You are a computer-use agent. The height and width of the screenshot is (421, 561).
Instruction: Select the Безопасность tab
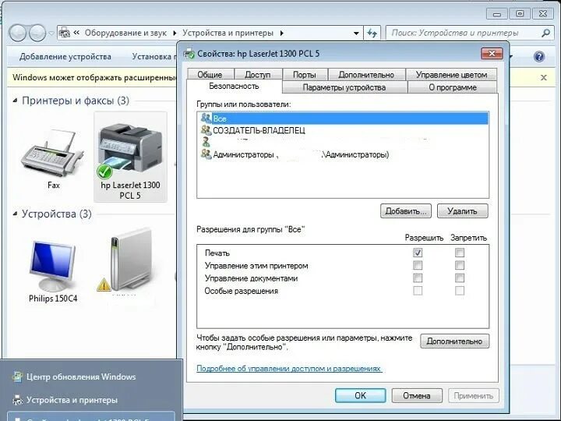tap(234, 87)
